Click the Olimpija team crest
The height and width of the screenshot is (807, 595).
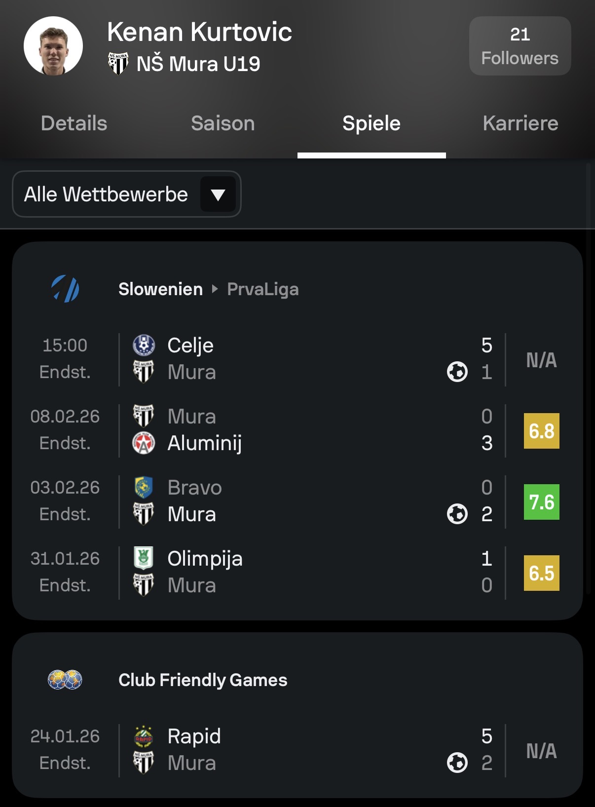[x=144, y=558]
